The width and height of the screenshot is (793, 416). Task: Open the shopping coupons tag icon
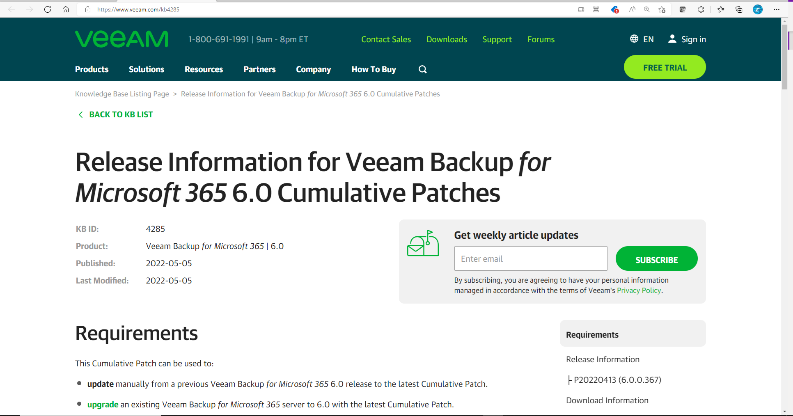click(614, 9)
